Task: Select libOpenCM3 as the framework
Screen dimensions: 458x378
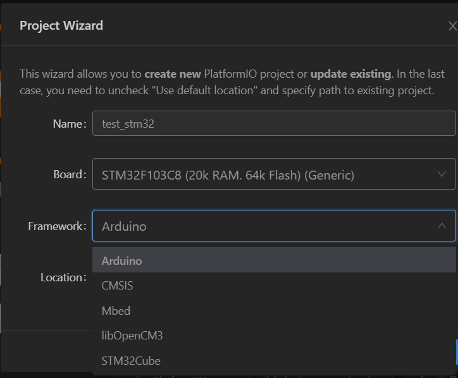Action: 132,336
